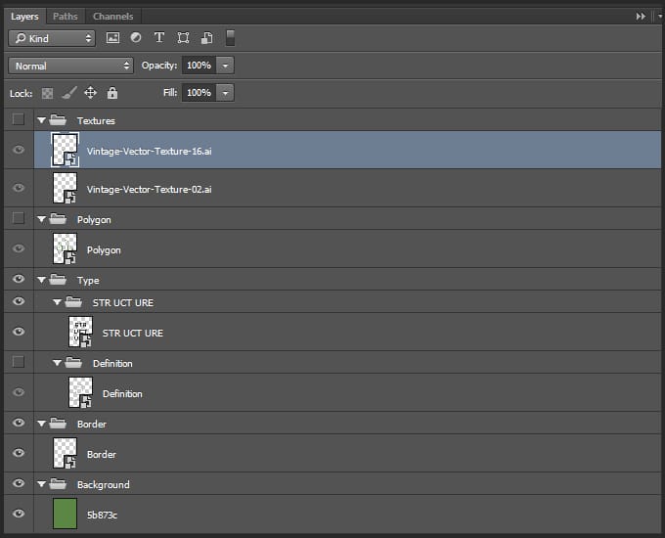Select the green 5b873c color fill thumbnail

65,514
